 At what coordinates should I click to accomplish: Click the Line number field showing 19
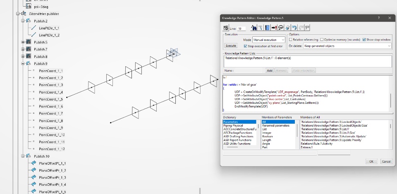coord(242,29)
